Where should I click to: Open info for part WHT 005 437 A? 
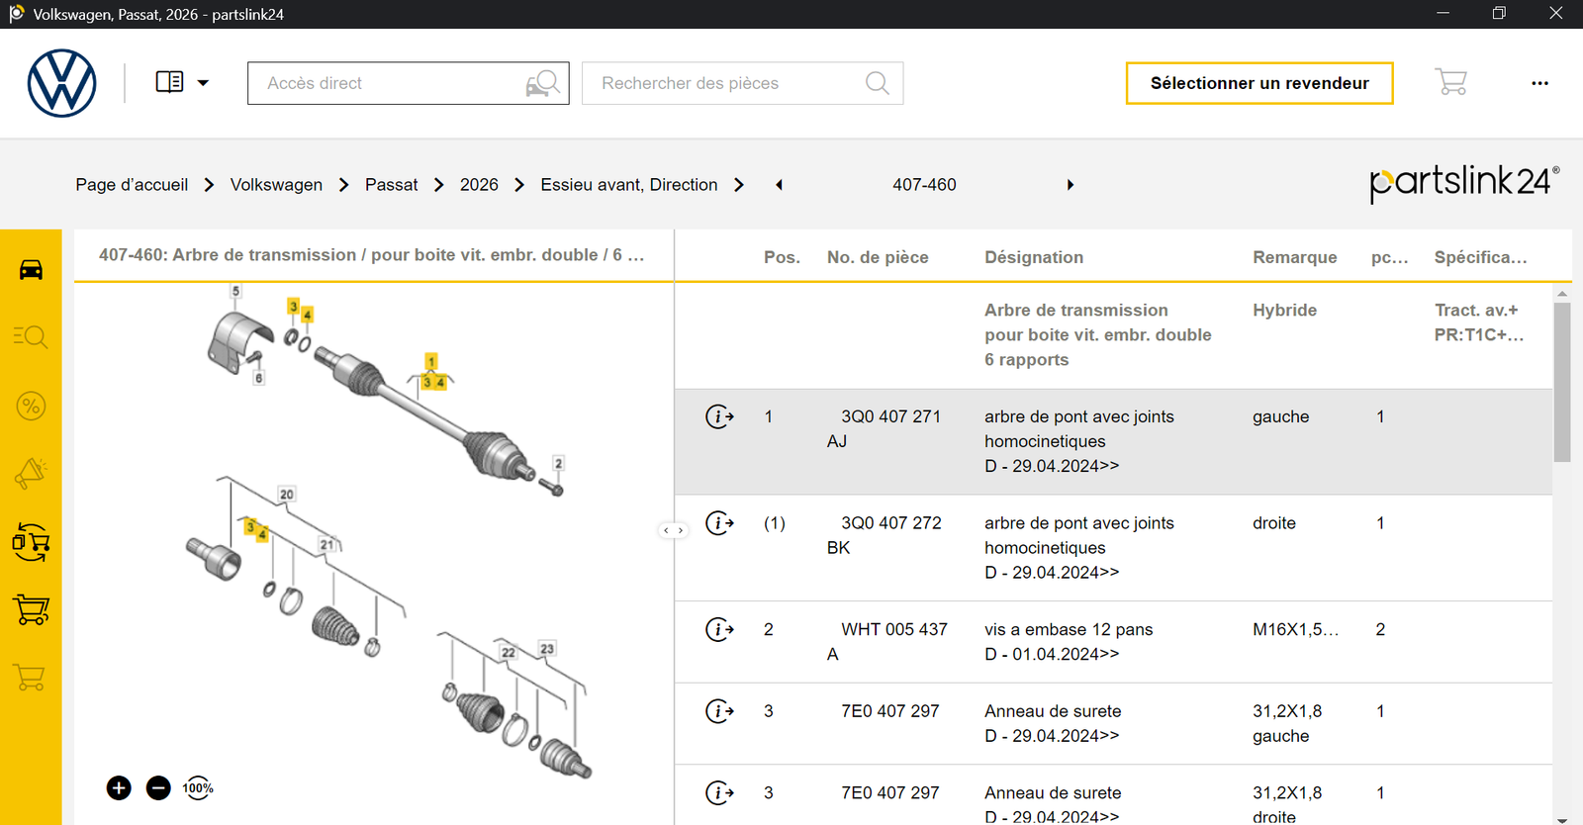(719, 629)
